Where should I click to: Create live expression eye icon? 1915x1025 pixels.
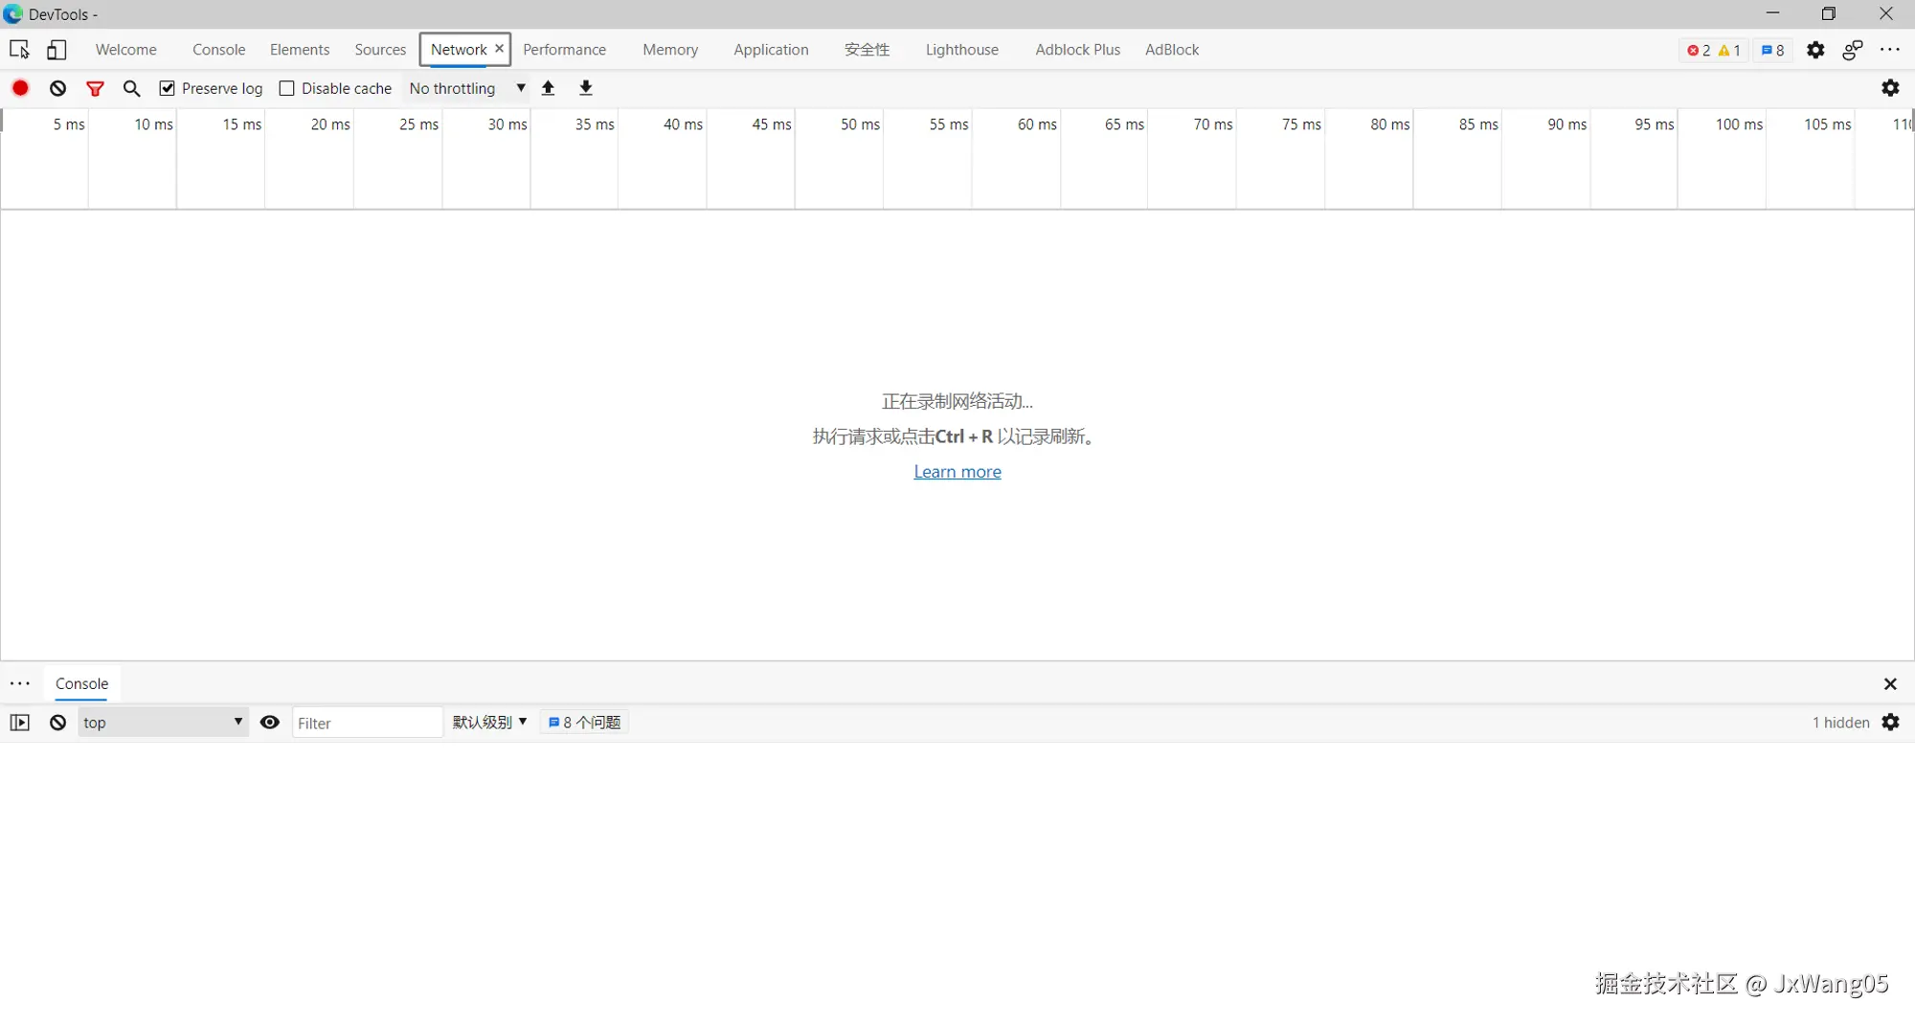coord(270,723)
